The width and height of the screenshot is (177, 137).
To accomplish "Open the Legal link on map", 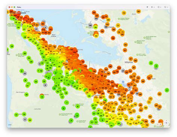I will click(x=10, y=125).
